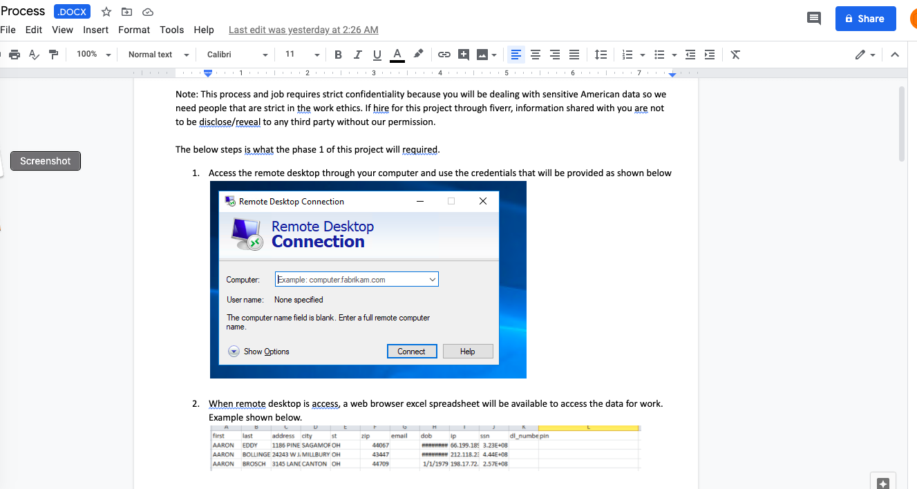
Task: Star the Process document
Action: pos(106,12)
